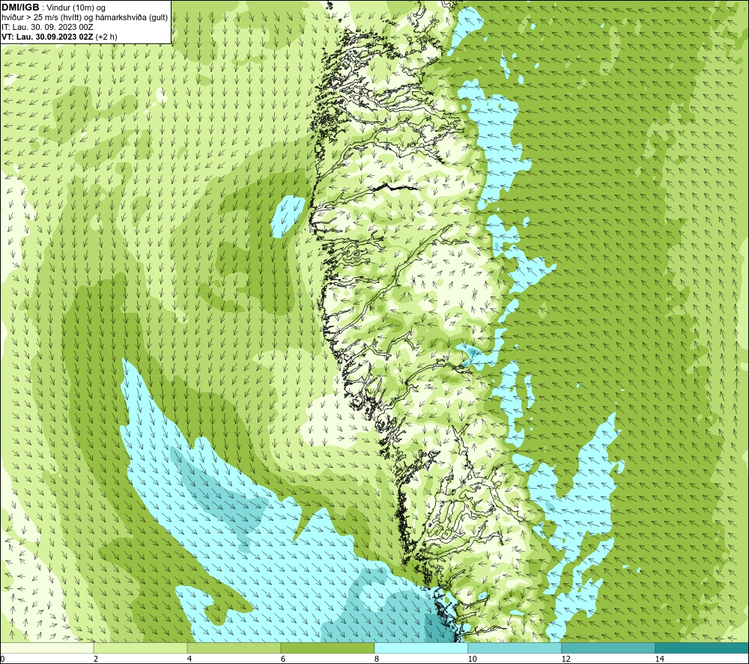Viewport: 749px width, 664px height.
Task: Click the scale label '8'
Action: 377,660
